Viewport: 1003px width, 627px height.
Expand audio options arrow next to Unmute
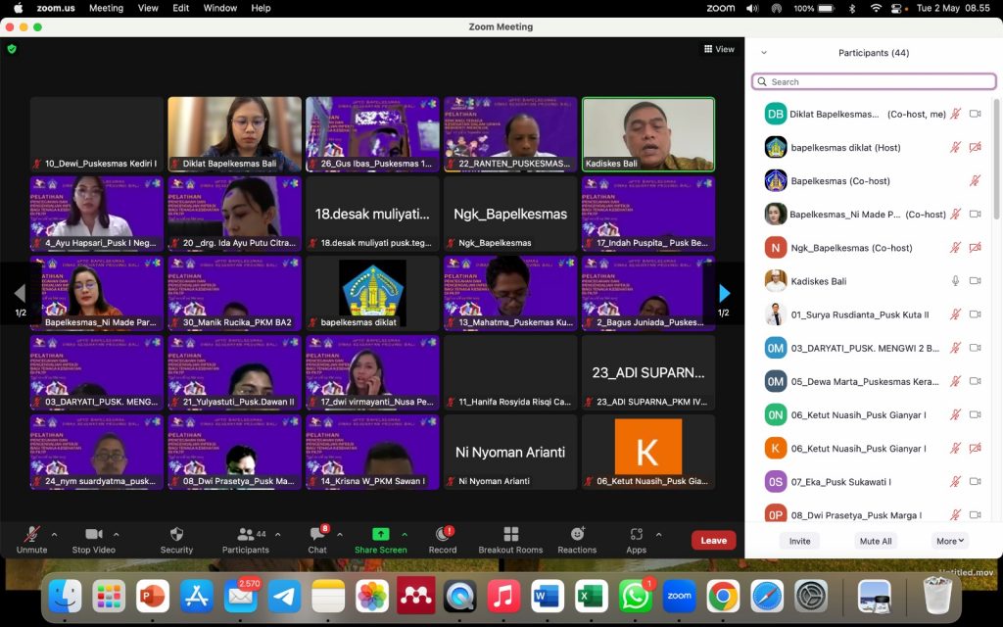[55, 534]
